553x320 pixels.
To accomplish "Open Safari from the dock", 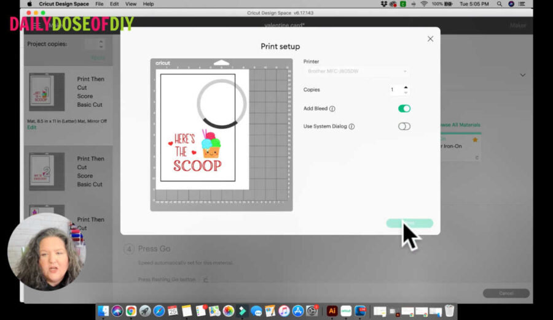I will (x=159, y=311).
